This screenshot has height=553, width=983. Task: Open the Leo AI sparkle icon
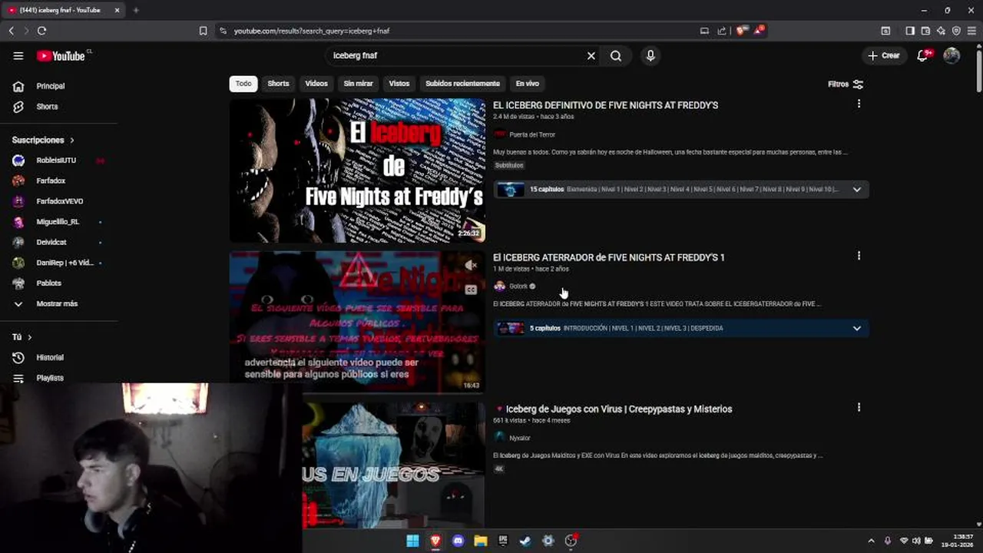click(941, 31)
